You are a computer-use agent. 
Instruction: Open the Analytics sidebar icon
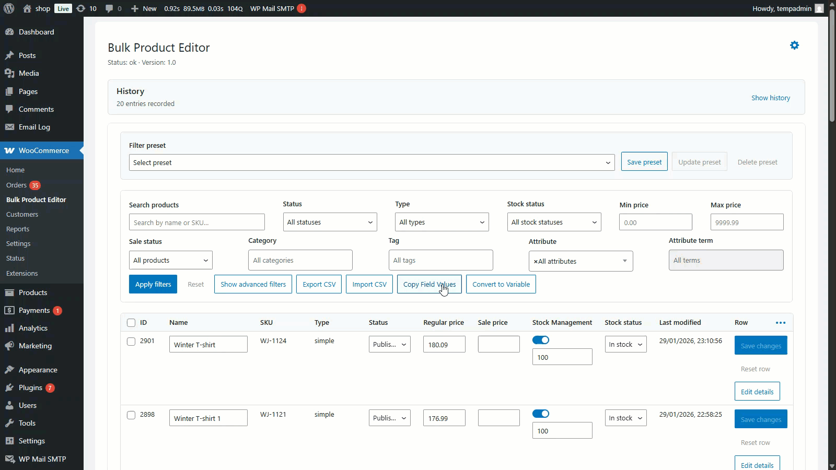coord(9,328)
